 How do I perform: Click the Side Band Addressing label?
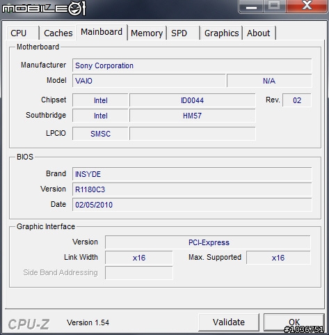[61, 272]
